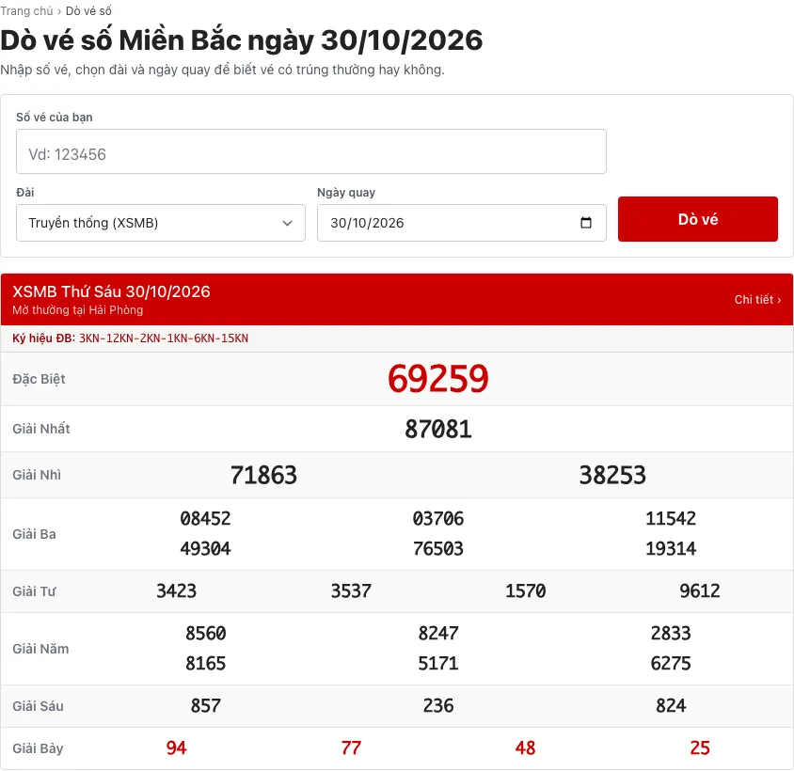Click Giải Nhì number 71863

click(263, 476)
